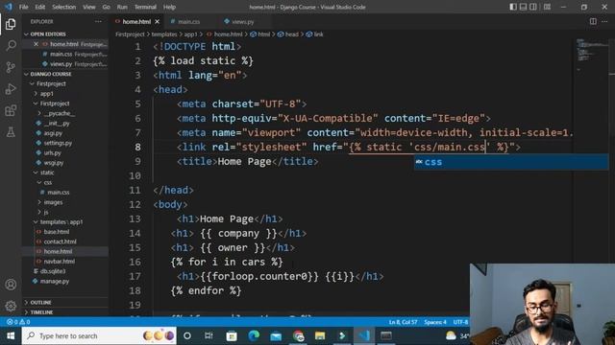Open the Search view in activity bar
Viewport: 615px width, 345px height.
[11, 45]
